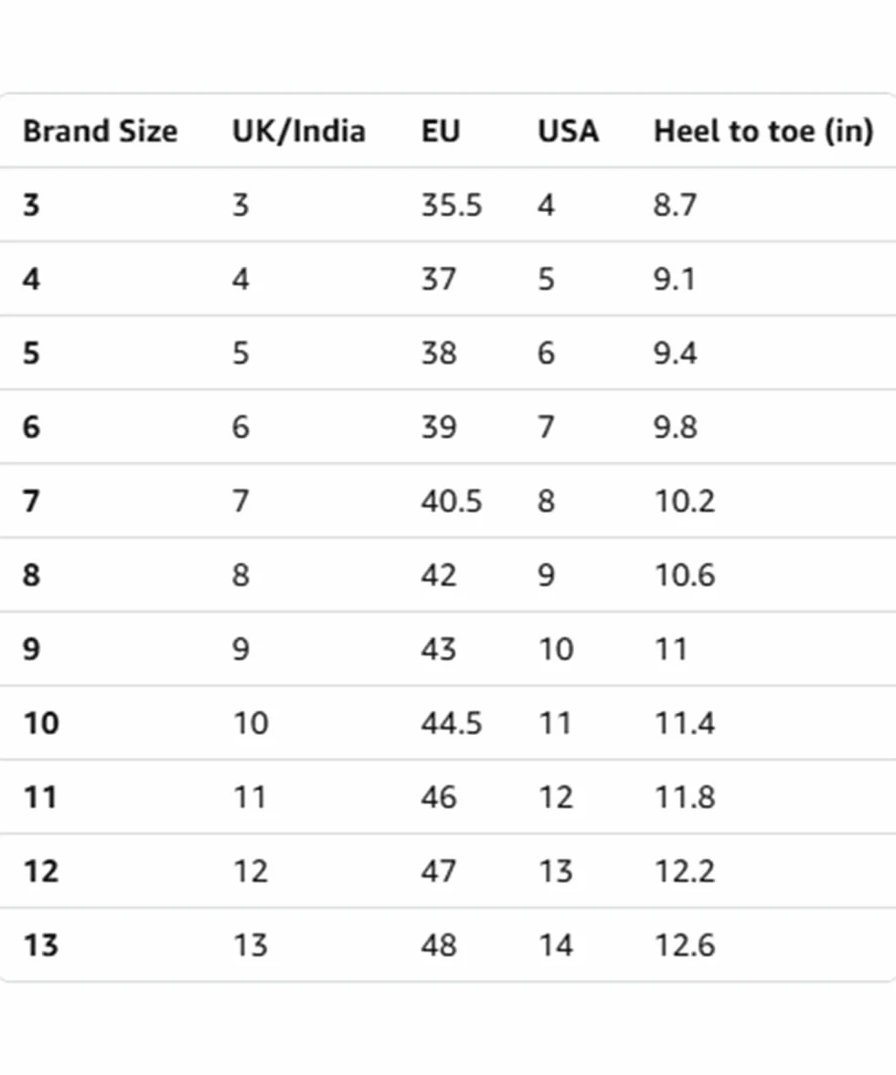Click heel to toe value 12.6
The width and height of the screenshot is (896, 1075).
pos(684,945)
